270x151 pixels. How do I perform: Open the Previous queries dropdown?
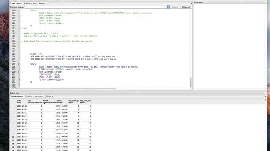[x=168, y=7]
